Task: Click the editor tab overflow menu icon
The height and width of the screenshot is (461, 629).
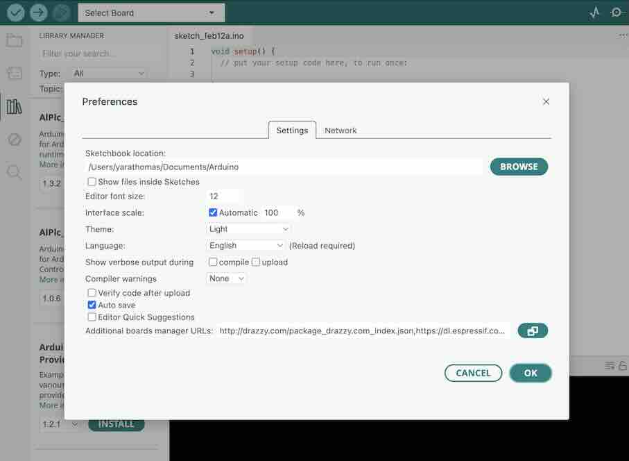Action: point(622,35)
